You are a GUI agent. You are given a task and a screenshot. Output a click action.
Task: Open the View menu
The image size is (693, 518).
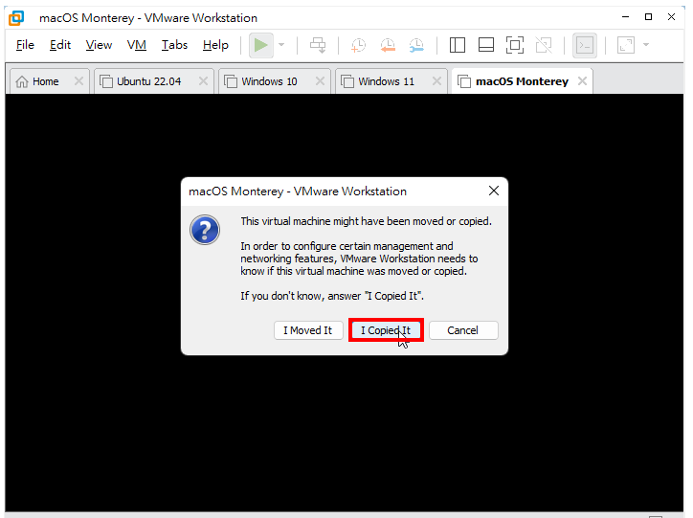click(x=99, y=45)
